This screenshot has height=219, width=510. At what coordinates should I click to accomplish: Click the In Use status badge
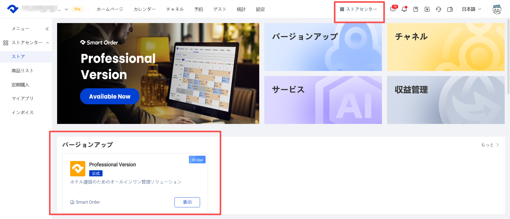pos(197,160)
